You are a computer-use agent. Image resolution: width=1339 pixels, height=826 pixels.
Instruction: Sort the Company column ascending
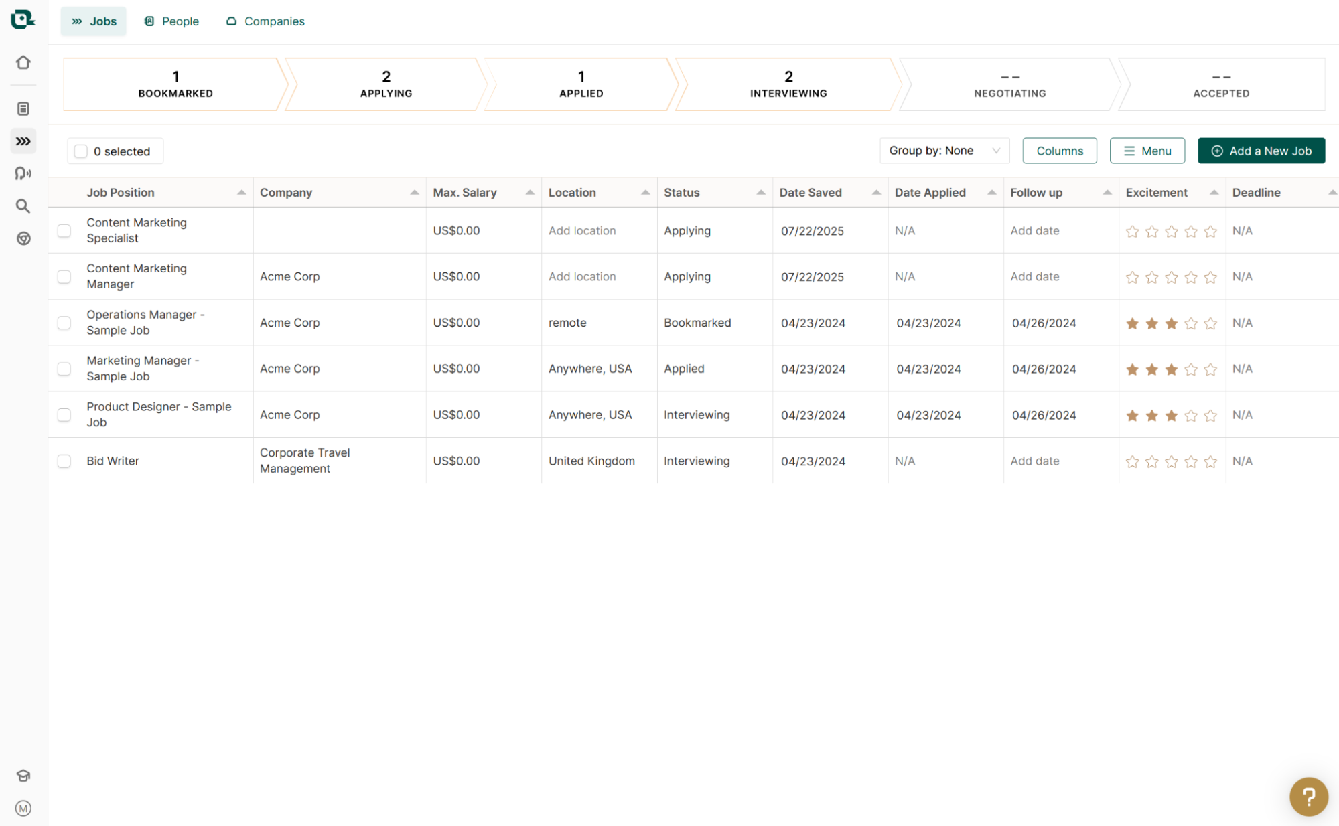(414, 192)
